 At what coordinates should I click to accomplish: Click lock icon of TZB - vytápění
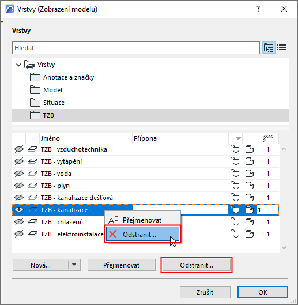[x=235, y=161]
